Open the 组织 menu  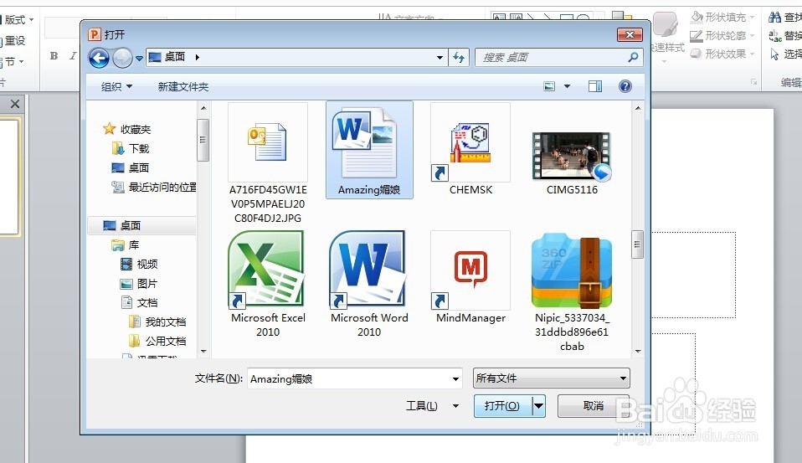(x=116, y=86)
